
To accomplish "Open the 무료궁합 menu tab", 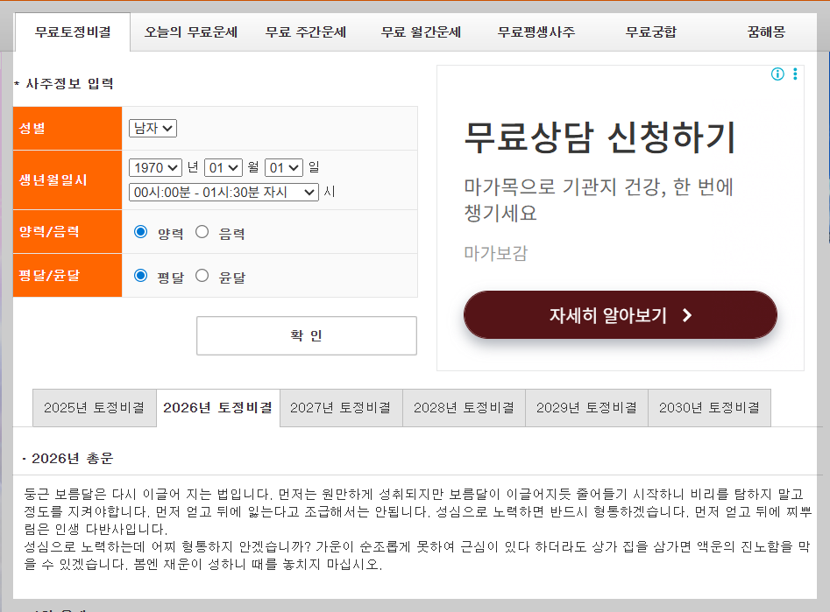I will coord(650,30).
